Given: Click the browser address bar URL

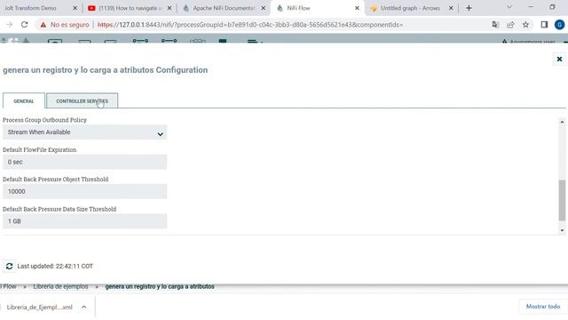Looking at the screenshot, I should point(250,25).
